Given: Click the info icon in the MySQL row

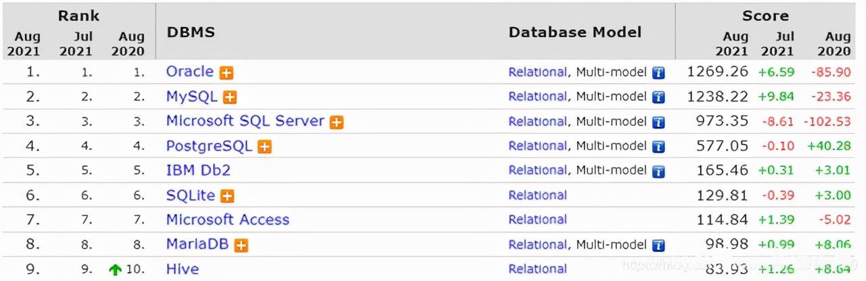Looking at the screenshot, I should (x=658, y=97).
